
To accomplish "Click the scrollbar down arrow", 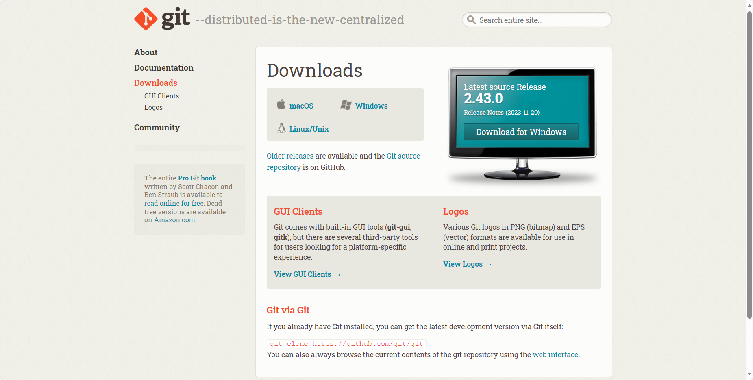I will point(749,374).
